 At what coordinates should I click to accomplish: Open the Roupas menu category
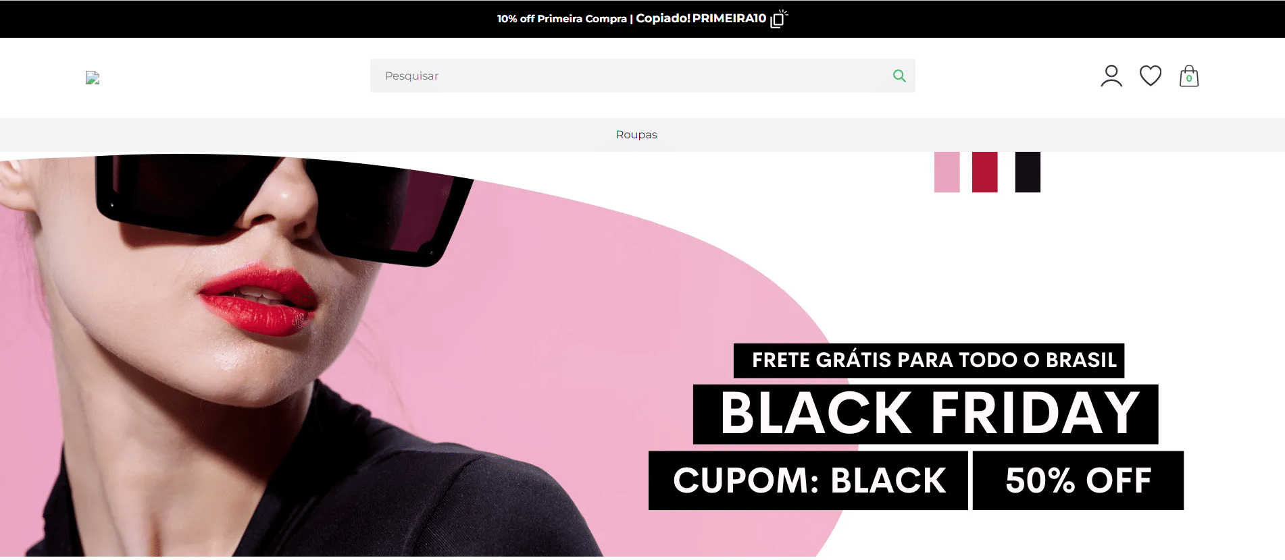636,134
